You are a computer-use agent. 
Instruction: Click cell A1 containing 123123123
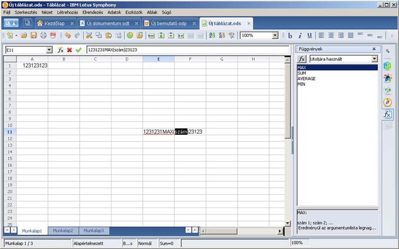(32, 66)
